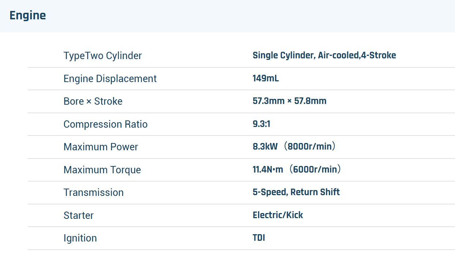
Task: Select the TDI ignition value
Action: (259, 238)
